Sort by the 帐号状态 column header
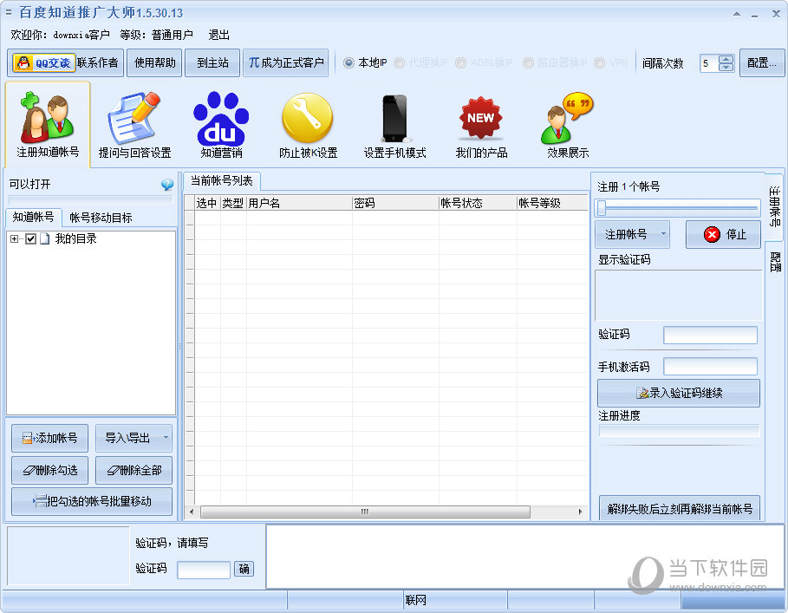 [478, 203]
